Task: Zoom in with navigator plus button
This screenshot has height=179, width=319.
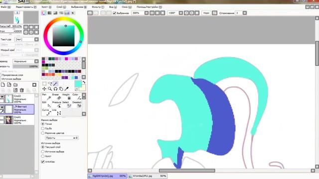Action: pos(31,27)
